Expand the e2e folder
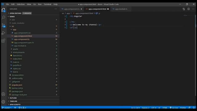The width and height of the screenshot is (197, 111). tap(33, 20)
